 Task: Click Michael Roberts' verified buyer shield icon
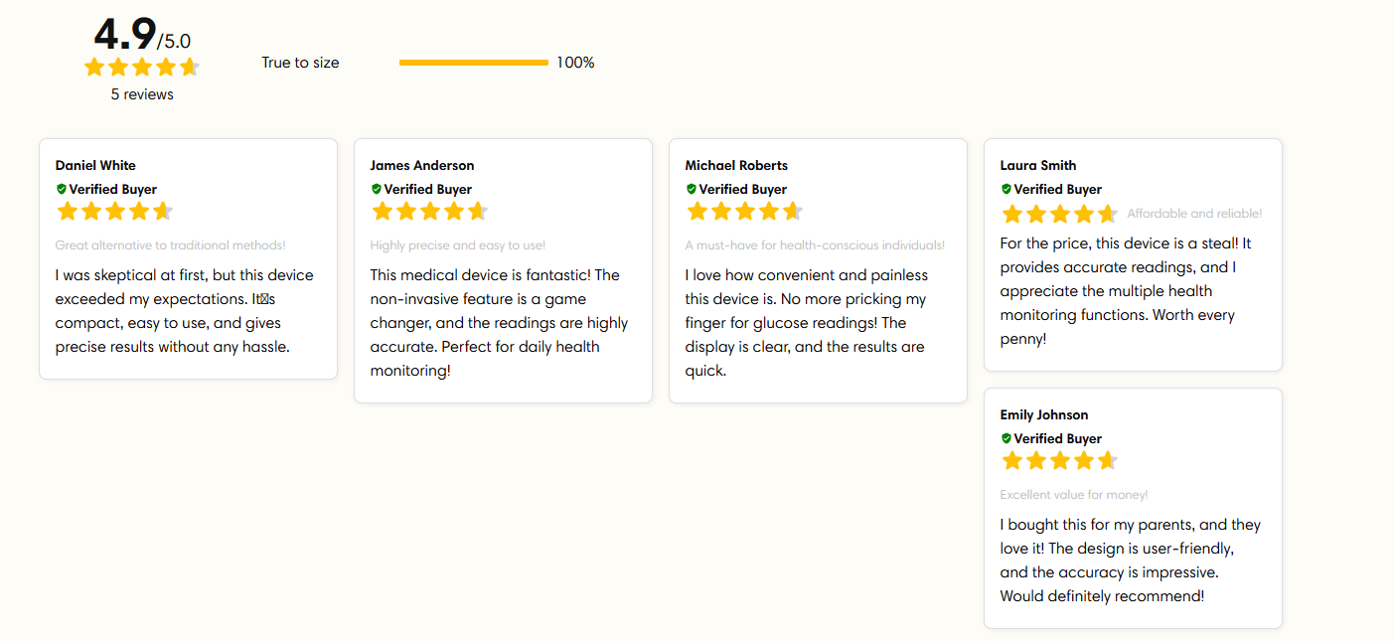(692, 189)
